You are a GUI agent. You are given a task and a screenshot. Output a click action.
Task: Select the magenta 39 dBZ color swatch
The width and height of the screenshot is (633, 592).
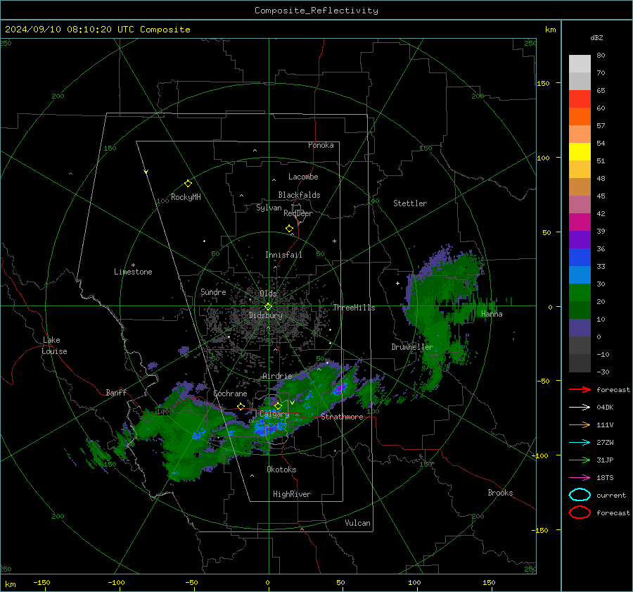point(580,222)
